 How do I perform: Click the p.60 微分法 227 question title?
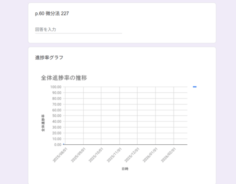[x=52, y=14]
